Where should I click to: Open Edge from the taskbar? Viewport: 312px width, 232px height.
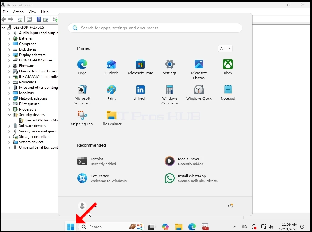192,227
